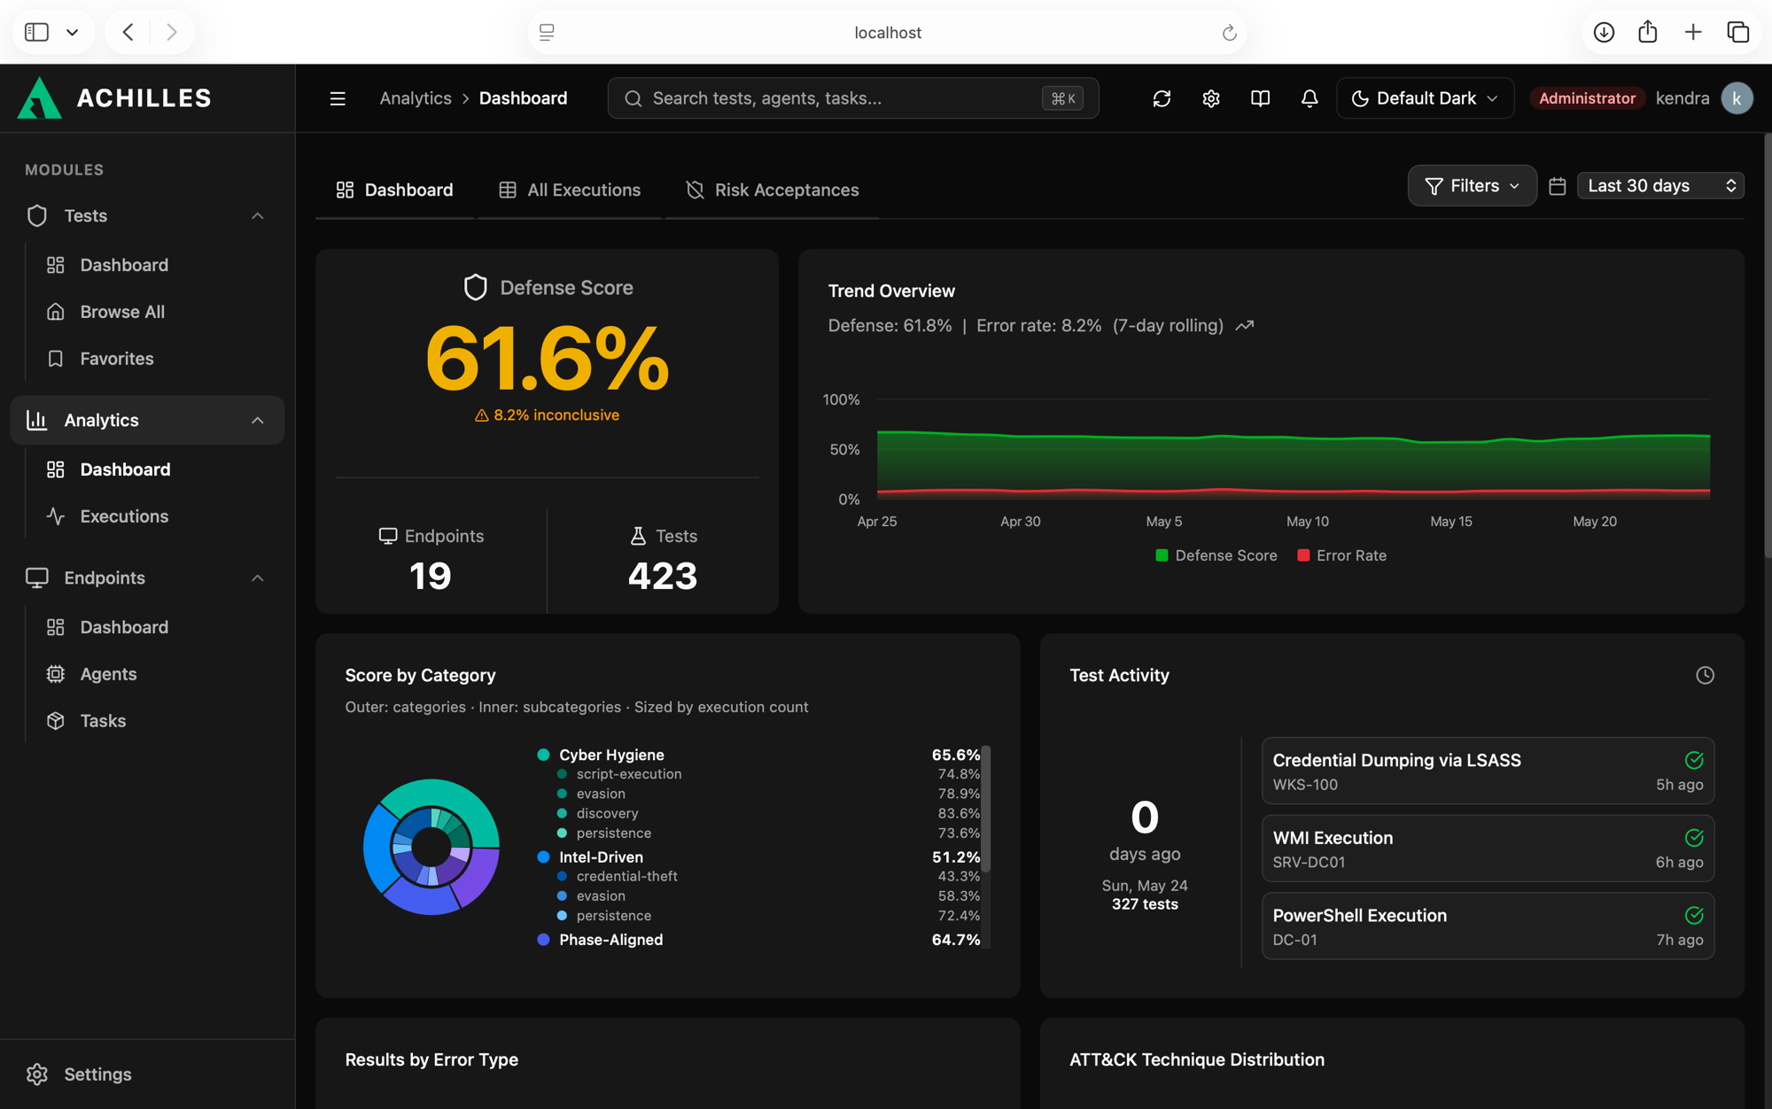Image resolution: width=1772 pixels, height=1109 pixels.
Task: Click the Search tests, agents, tasks field
Action: tap(853, 98)
